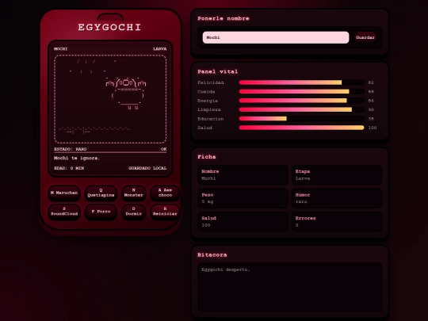The height and width of the screenshot is (321, 428).
Task: Click the Salud card showing 100 in Ficha
Action: 243,221
